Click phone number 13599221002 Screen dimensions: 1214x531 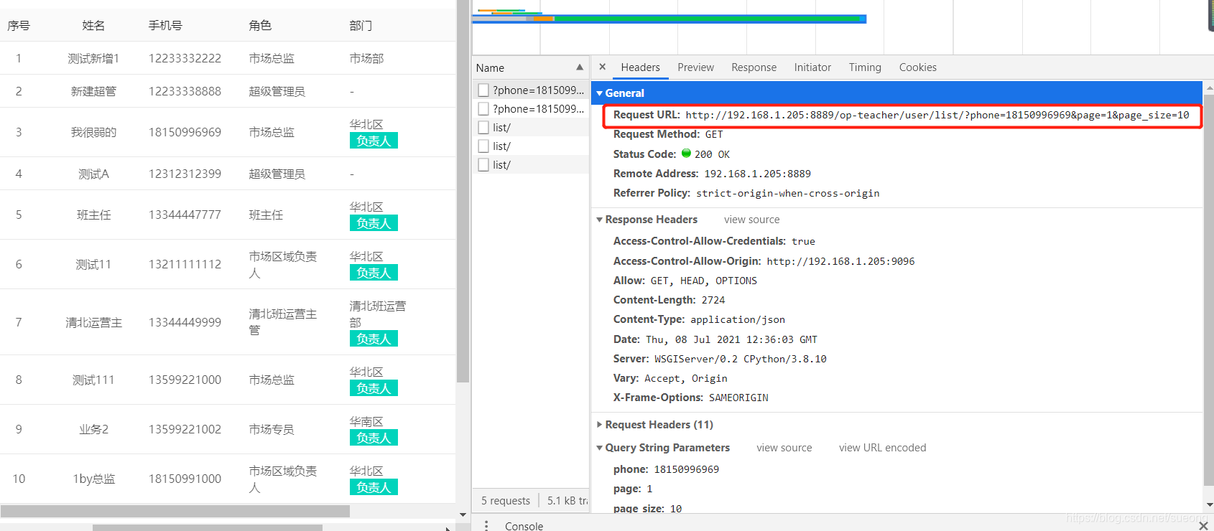click(185, 429)
